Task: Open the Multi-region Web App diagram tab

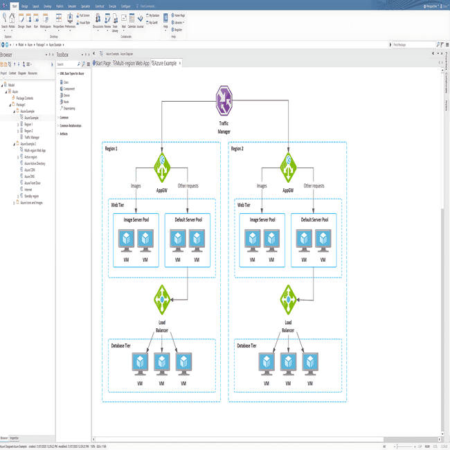Action: click(132, 63)
